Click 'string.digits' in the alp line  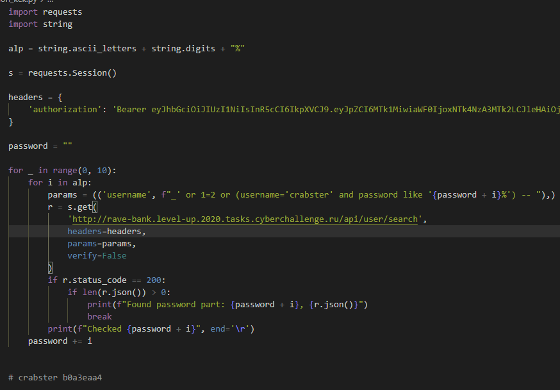[x=183, y=49]
